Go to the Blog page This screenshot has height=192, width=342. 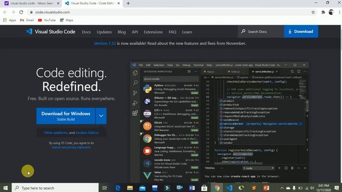121,32
